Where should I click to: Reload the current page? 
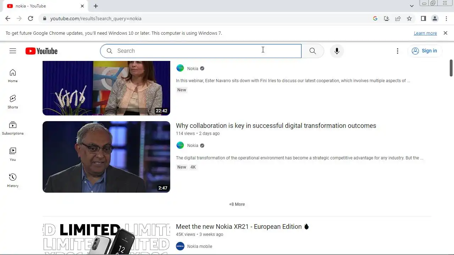pyautogui.click(x=31, y=18)
